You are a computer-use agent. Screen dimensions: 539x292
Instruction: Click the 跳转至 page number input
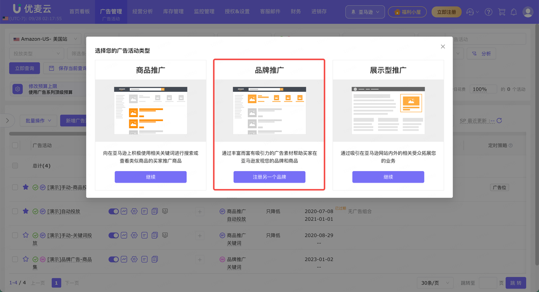tap(488, 283)
